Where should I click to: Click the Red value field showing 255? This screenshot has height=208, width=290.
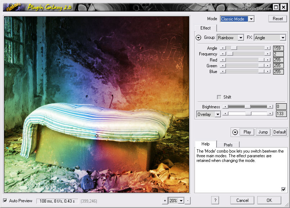pos(278,60)
